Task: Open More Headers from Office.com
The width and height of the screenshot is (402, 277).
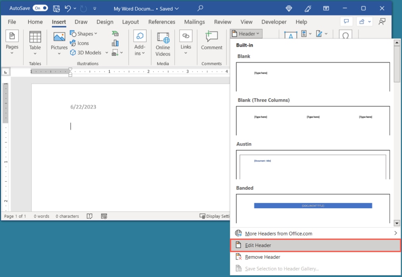Action: (278, 233)
